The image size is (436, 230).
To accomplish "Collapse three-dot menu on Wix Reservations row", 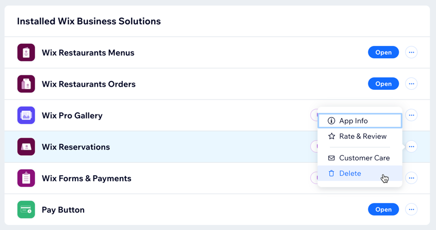I will [x=411, y=146].
